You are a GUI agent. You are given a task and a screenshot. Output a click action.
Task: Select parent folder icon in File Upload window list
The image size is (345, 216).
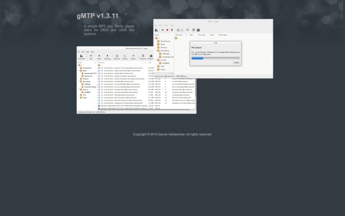(176, 38)
